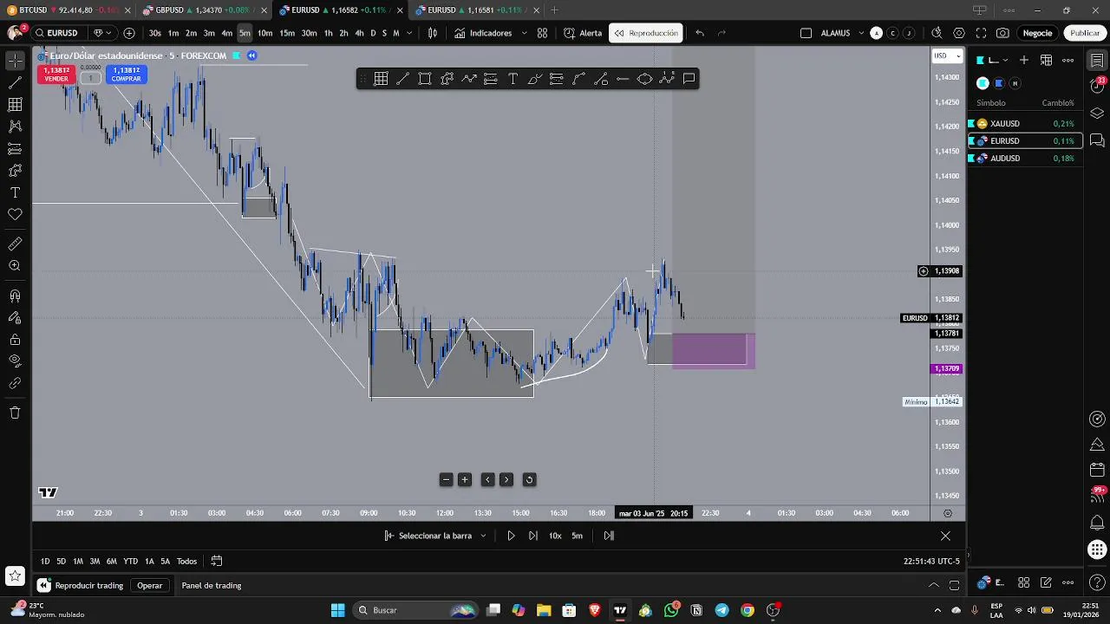Create an alert with Alerta button
1110x624 pixels.
(x=583, y=33)
